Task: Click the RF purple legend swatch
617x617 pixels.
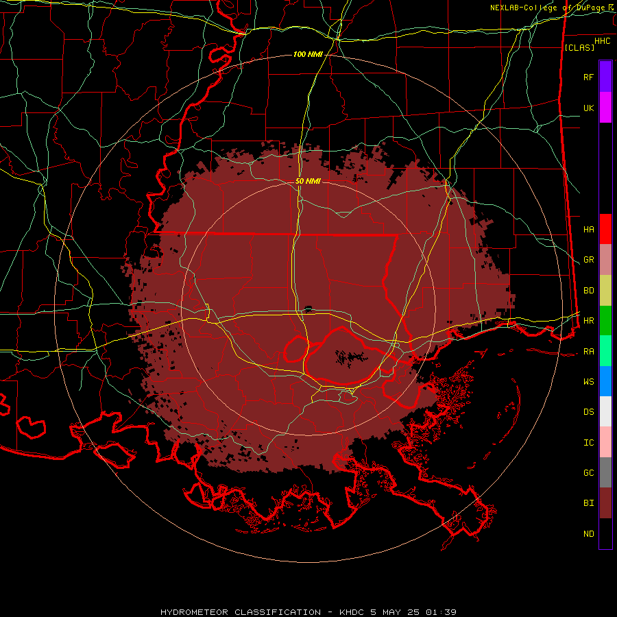Action: coord(605,77)
